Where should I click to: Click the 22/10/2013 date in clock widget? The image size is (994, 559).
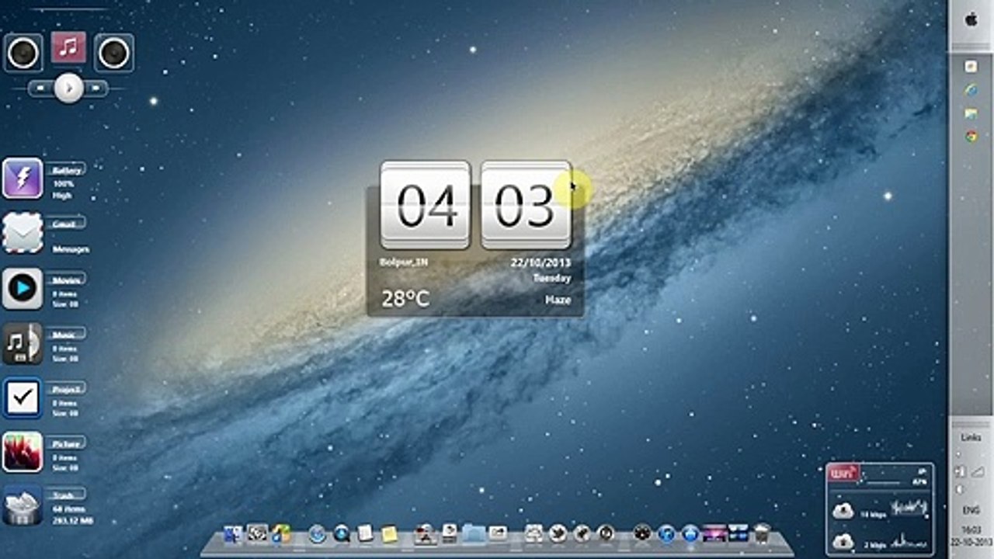540,262
